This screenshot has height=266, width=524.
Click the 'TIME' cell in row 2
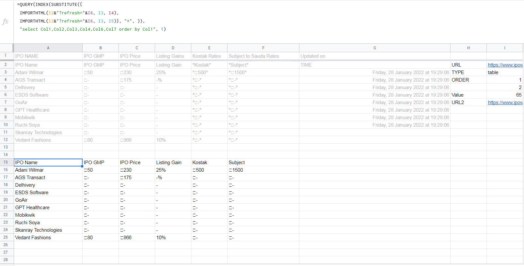[x=375, y=65]
